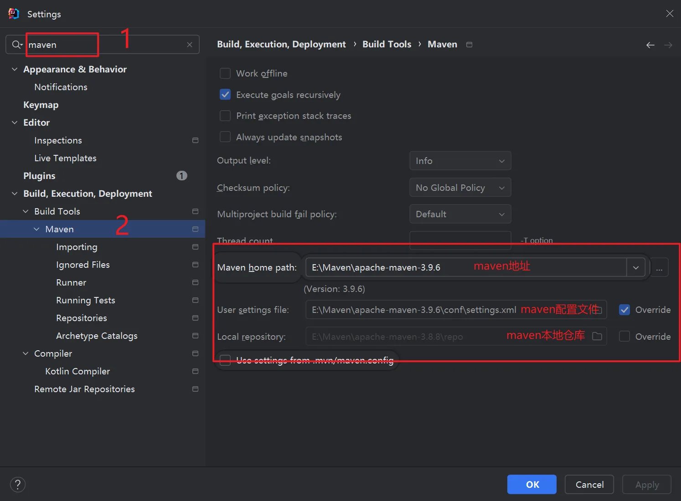Uncheck Execute goals recursively
The width and height of the screenshot is (681, 501).
click(225, 95)
